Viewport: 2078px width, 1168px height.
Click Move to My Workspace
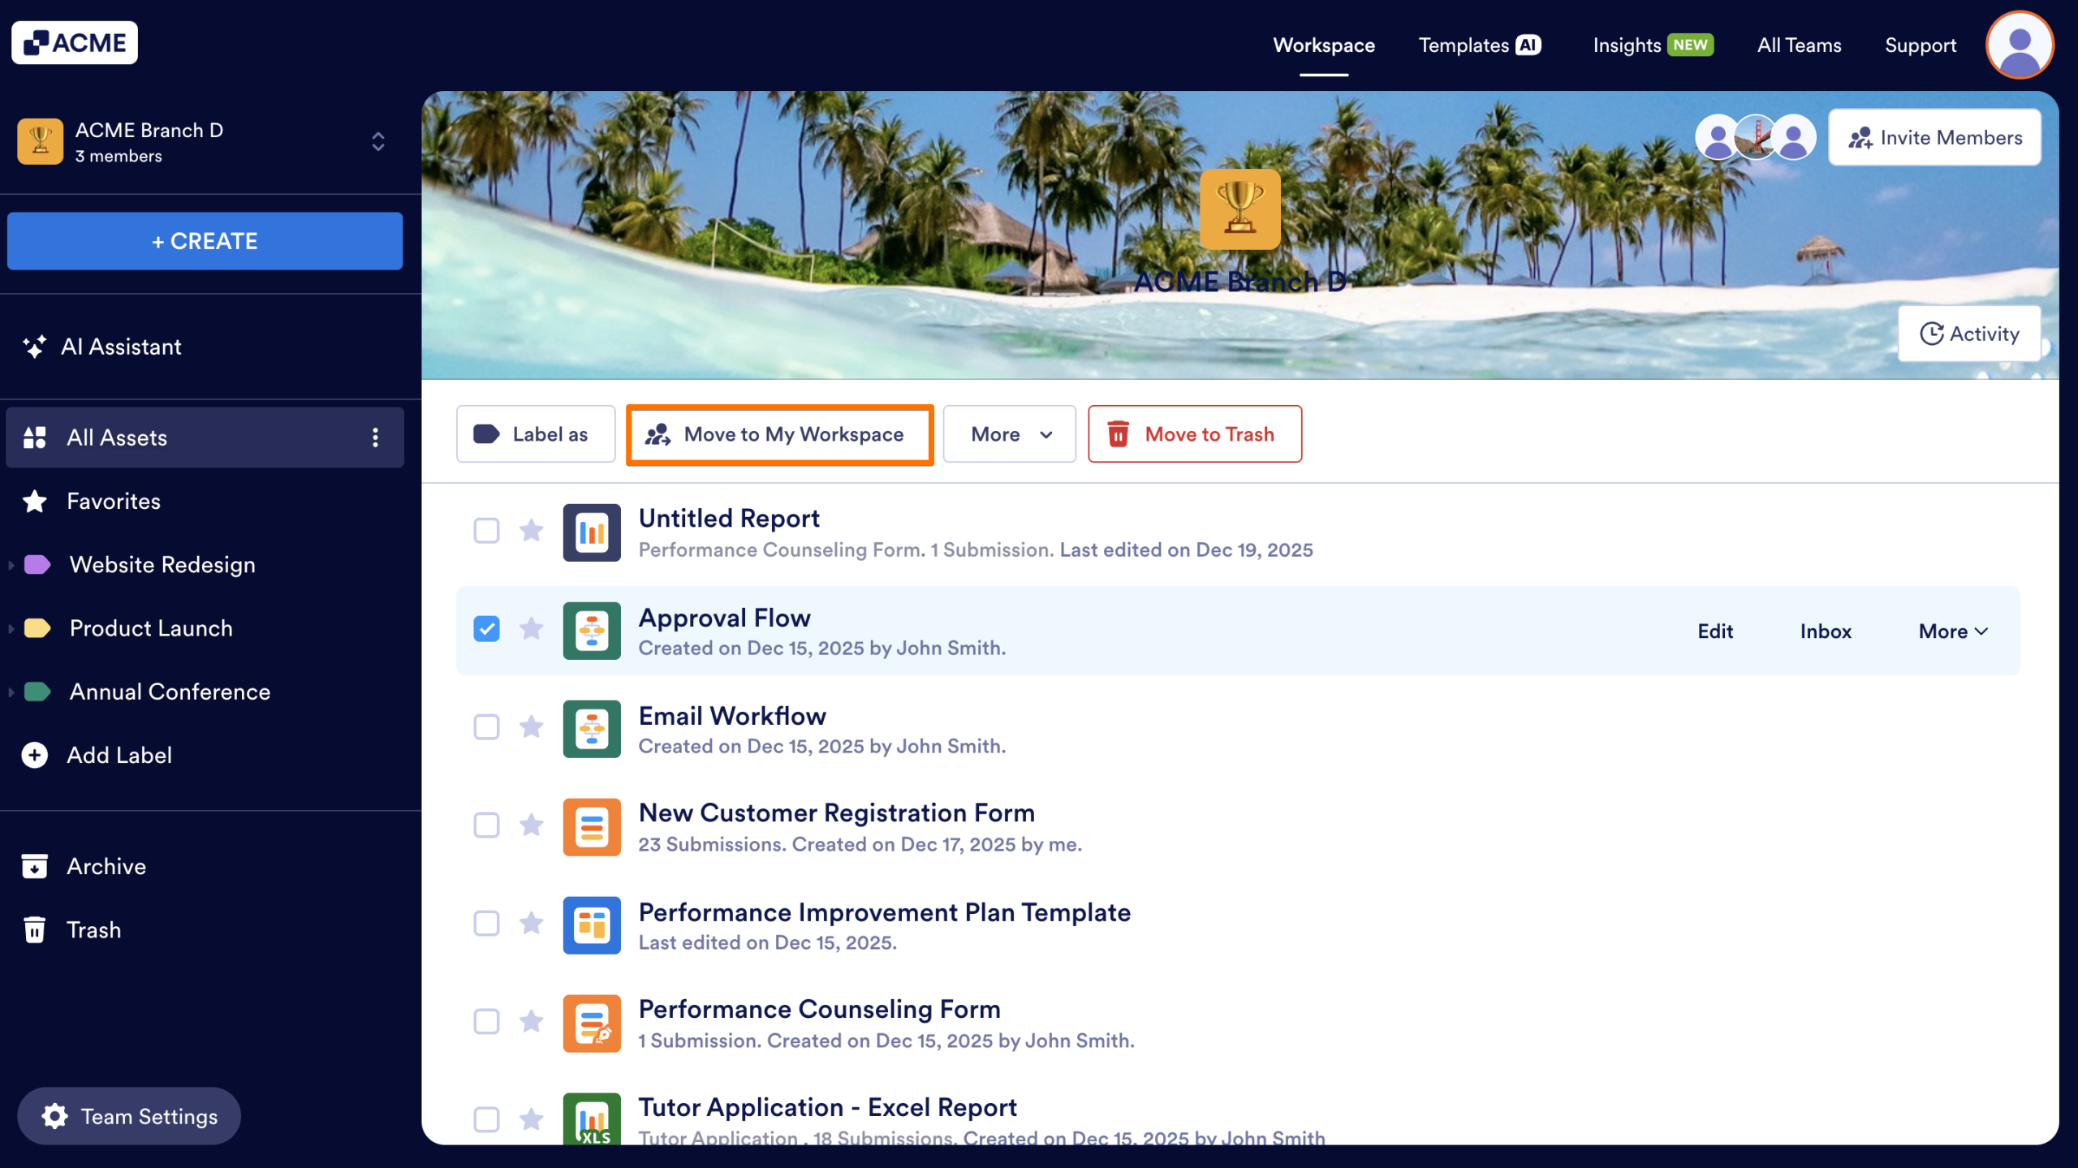[779, 434]
